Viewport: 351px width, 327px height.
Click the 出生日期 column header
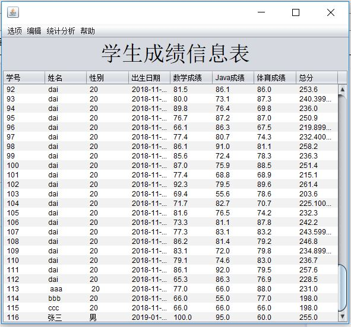click(x=149, y=78)
